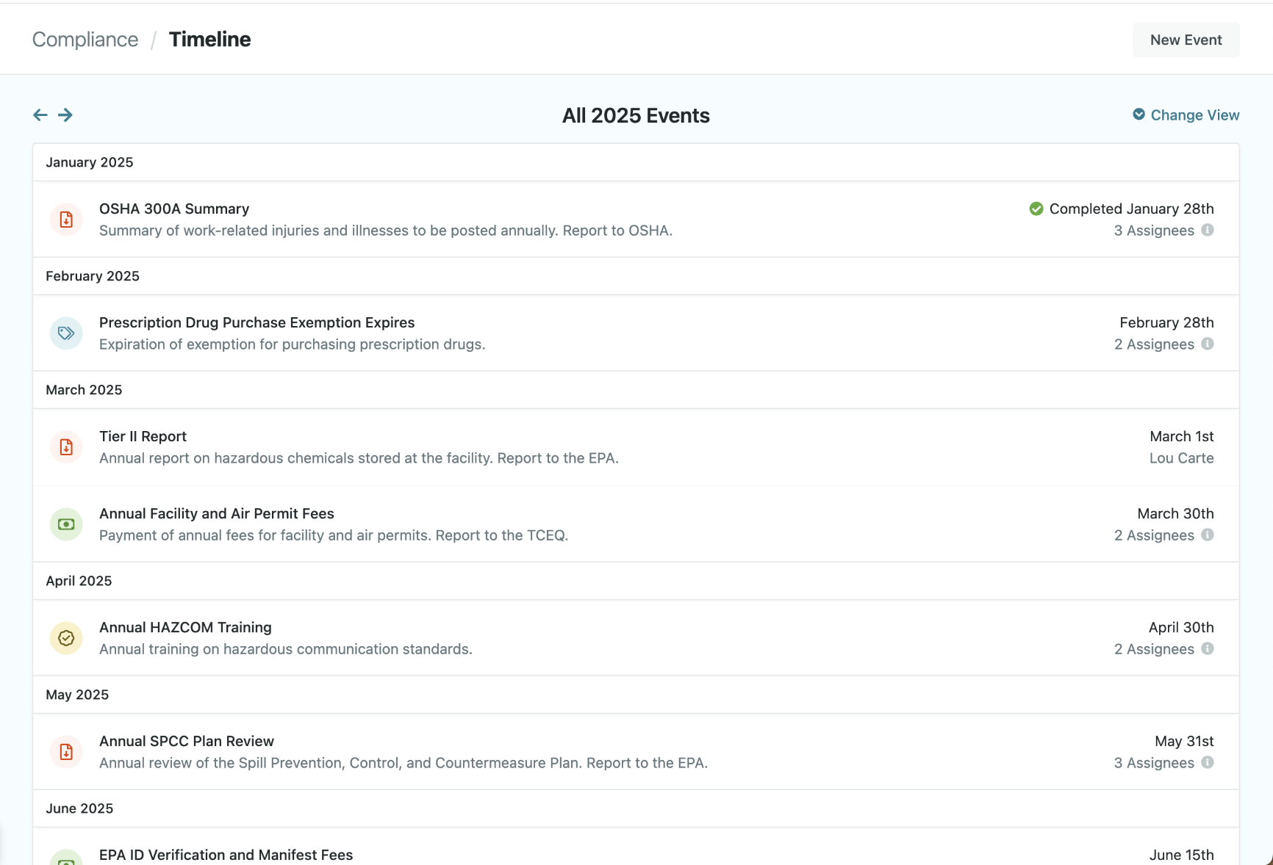Screen dimensions: 1273x865
Task: Select the EPA ID Verification and Manifest Fees event
Action: tap(226, 855)
